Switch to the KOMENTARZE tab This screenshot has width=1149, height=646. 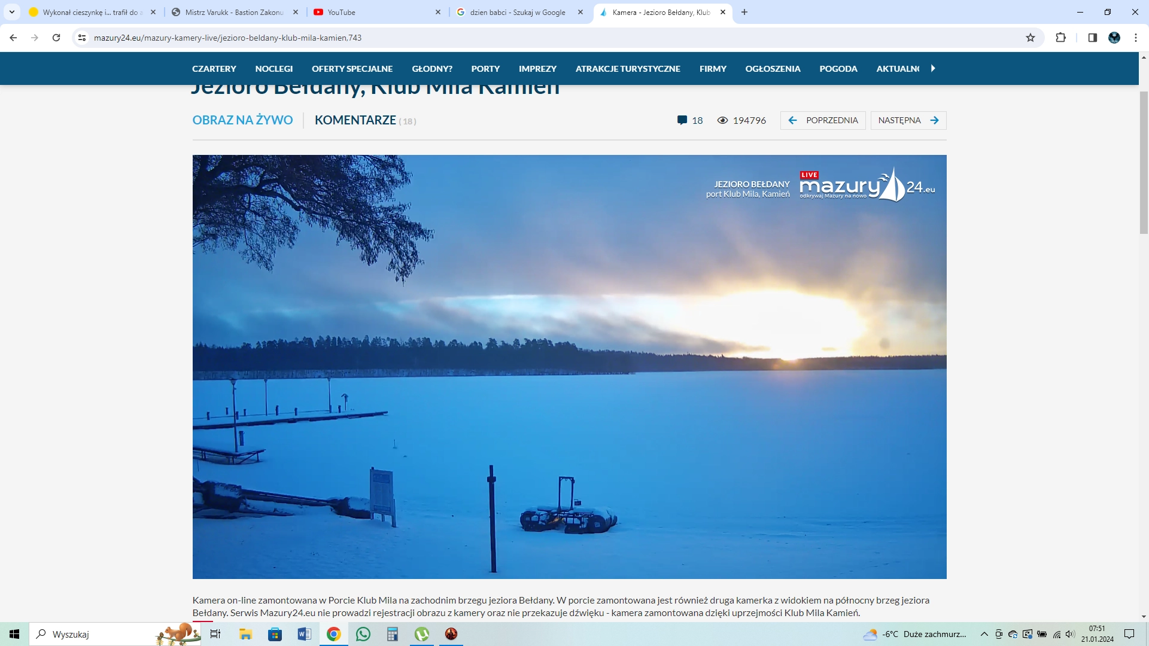(355, 120)
